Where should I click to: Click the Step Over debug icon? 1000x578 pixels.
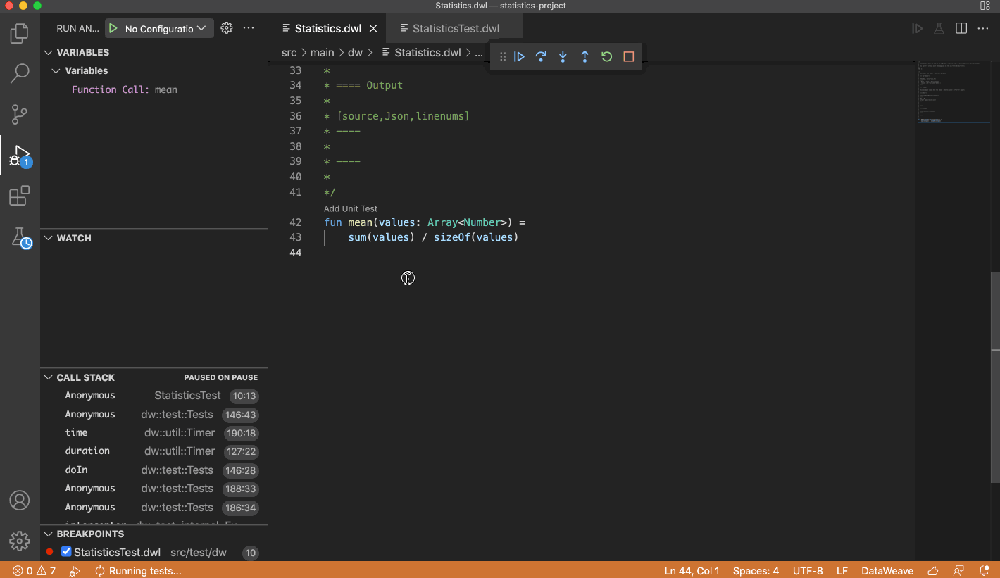[541, 57]
